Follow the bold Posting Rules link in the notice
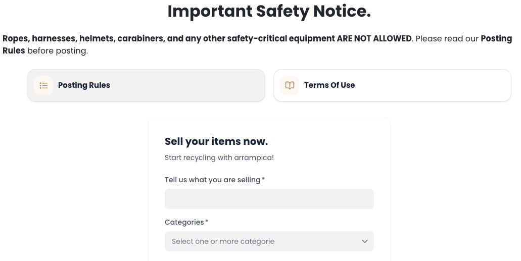521x261 pixels. [495, 39]
